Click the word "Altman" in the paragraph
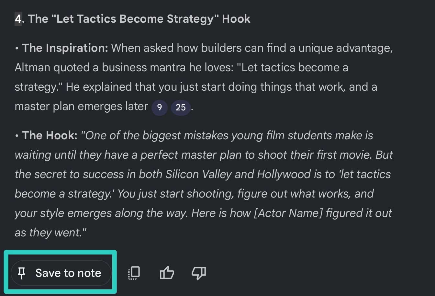 pyautogui.click(x=32, y=67)
